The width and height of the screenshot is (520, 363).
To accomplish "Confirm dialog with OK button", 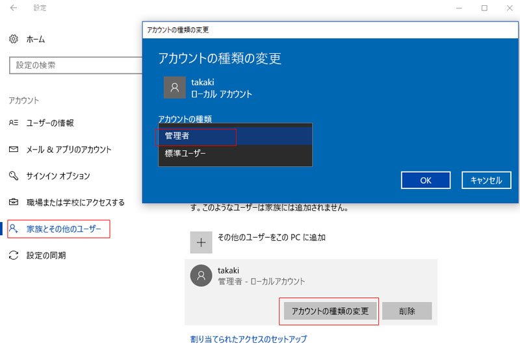I will tap(426, 181).
